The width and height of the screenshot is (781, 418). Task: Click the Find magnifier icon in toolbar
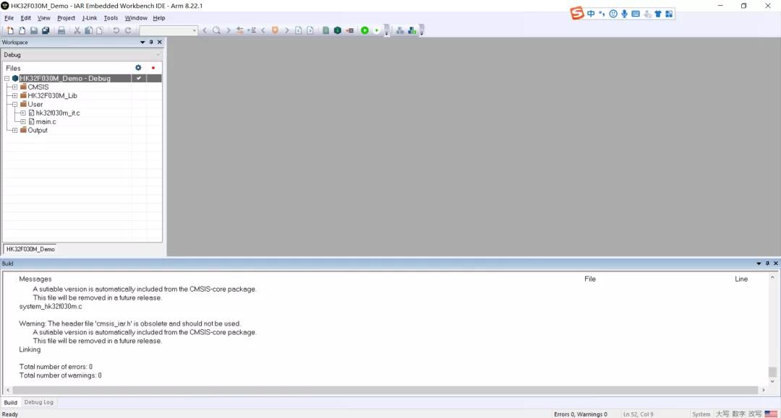(x=216, y=30)
